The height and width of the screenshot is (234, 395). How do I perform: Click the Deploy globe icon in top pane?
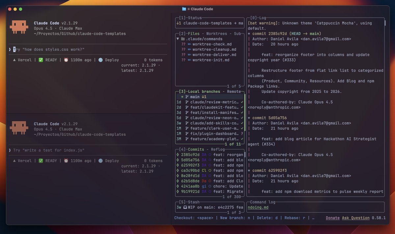point(100,60)
